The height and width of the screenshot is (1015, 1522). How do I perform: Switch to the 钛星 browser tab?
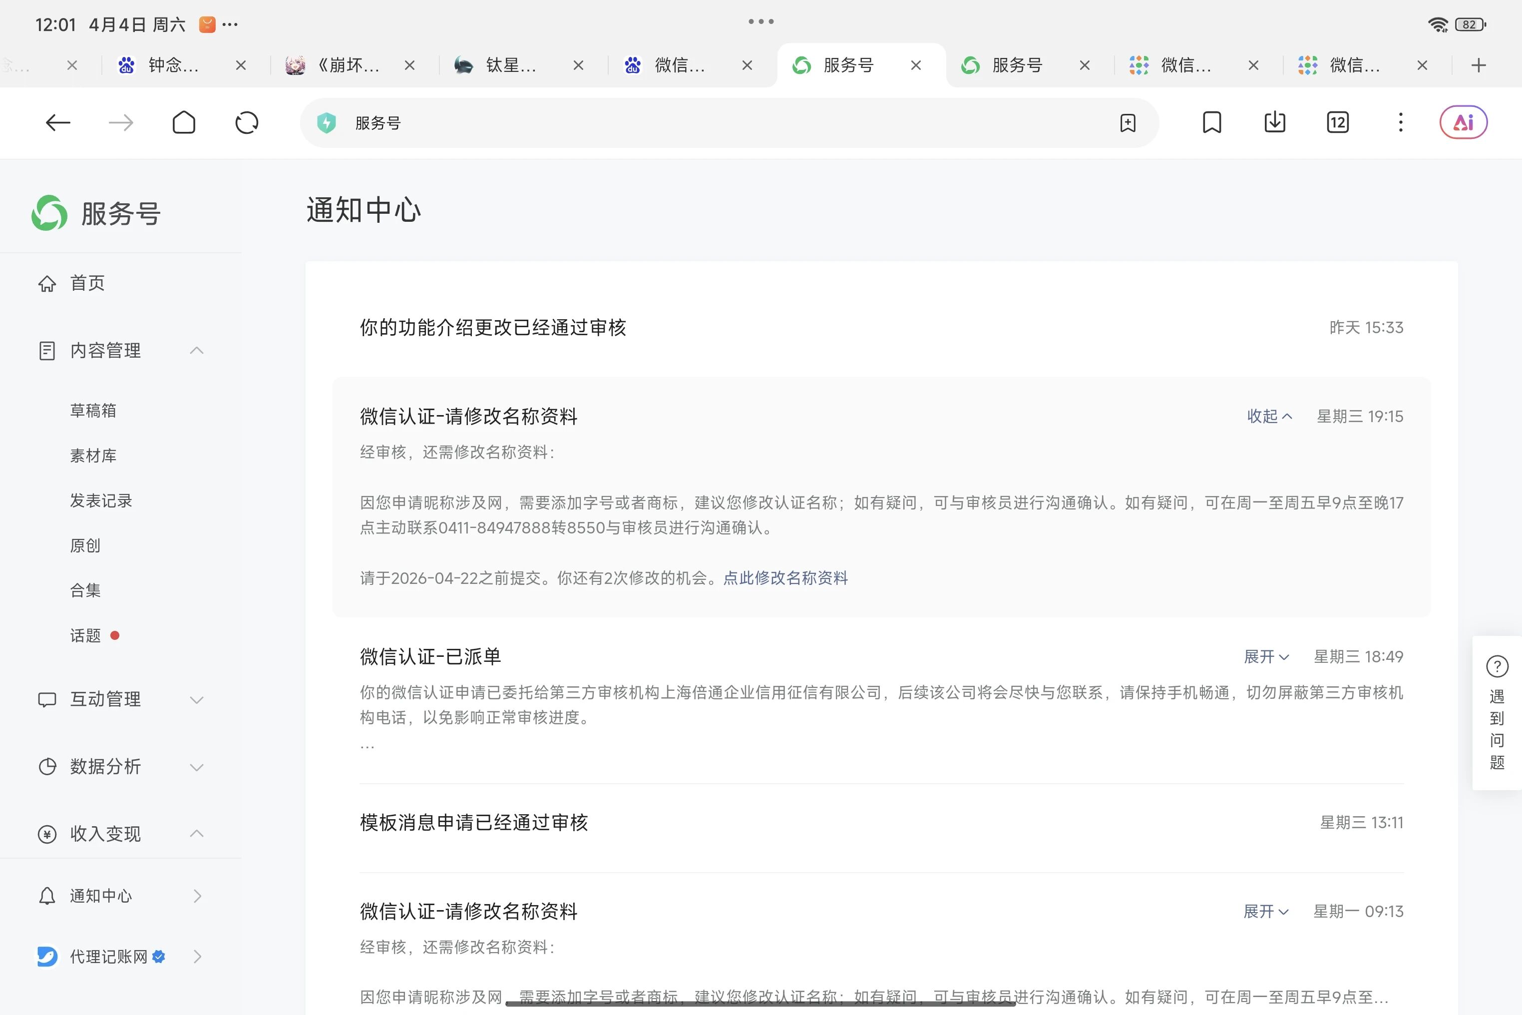pyautogui.click(x=510, y=65)
